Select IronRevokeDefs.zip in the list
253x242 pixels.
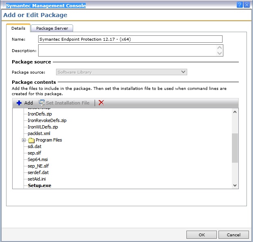point(47,120)
